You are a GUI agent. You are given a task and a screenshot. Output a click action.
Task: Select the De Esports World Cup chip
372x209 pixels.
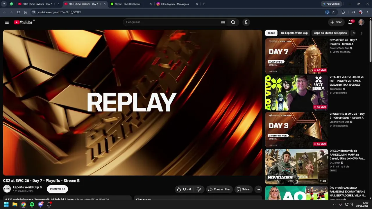coord(294,33)
